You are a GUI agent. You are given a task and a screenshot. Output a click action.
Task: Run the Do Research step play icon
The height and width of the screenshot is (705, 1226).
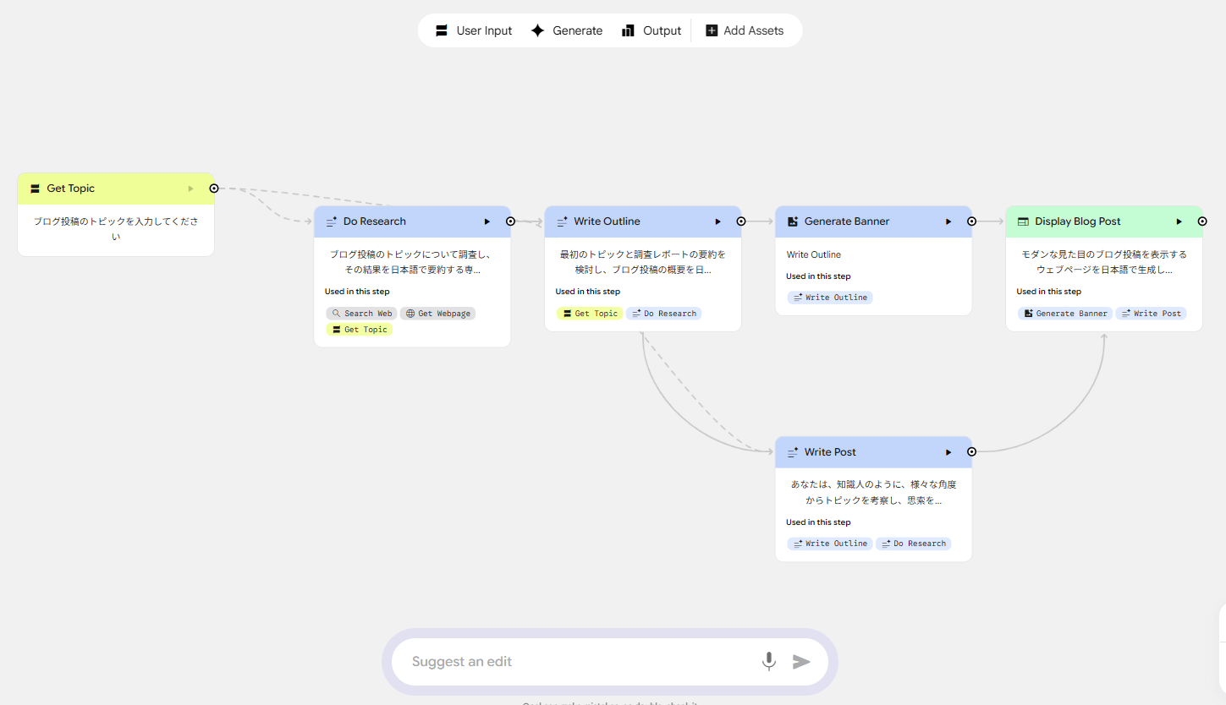[487, 221]
